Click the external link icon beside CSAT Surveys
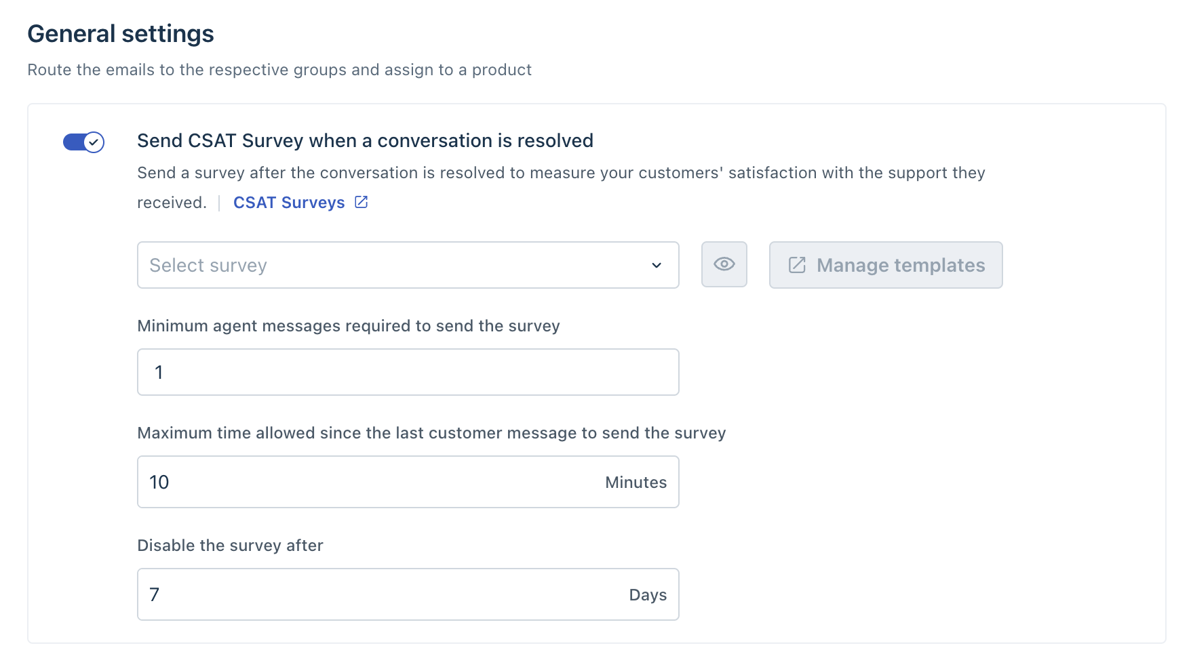 362,202
